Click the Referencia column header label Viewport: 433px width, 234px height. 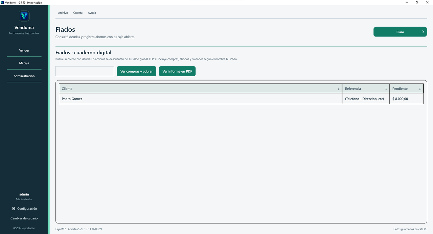[353, 89]
